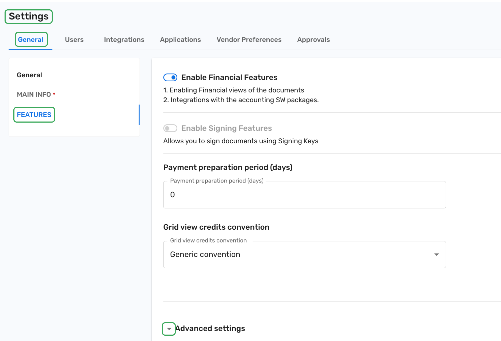The width and height of the screenshot is (501, 341).
Task: Expand the Advanced settings arrow
Action: click(x=169, y=329)
